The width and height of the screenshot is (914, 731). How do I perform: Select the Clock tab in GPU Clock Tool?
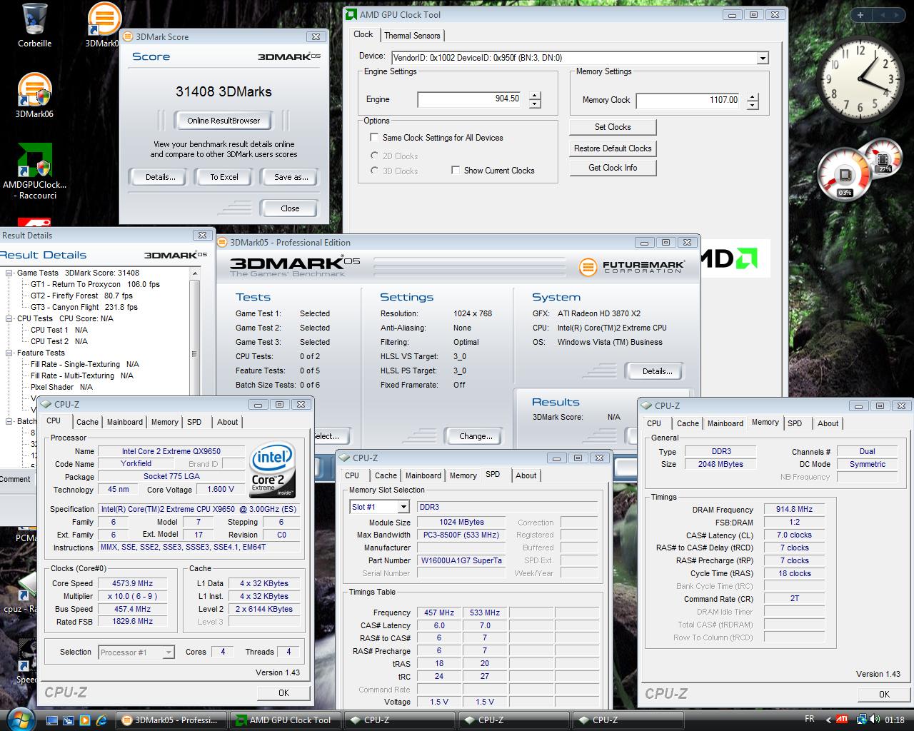click(x=363, y=34)
